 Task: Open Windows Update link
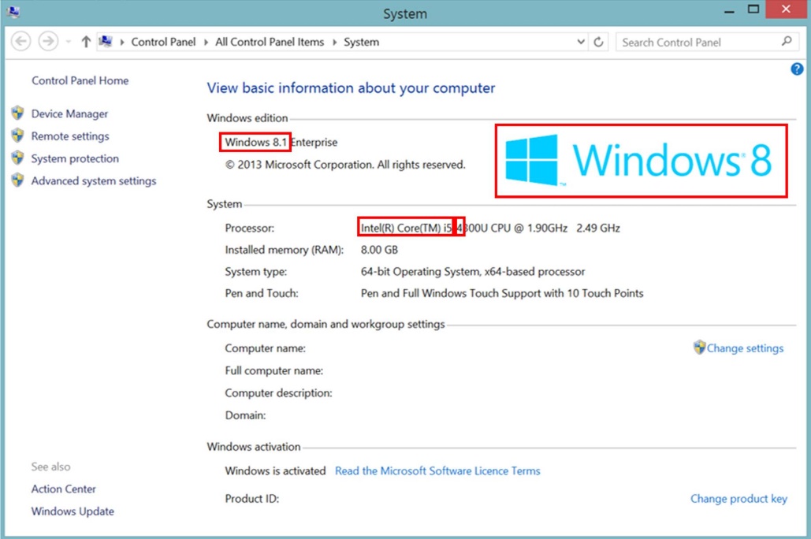tap(73, 511)
